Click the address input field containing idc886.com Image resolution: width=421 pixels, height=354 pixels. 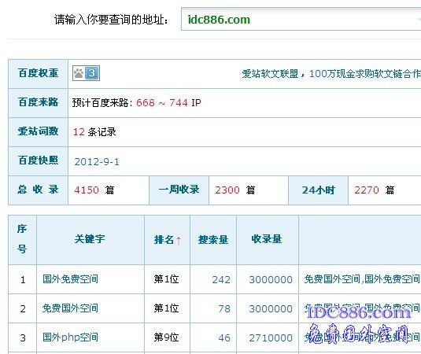(x=301, y=20)
